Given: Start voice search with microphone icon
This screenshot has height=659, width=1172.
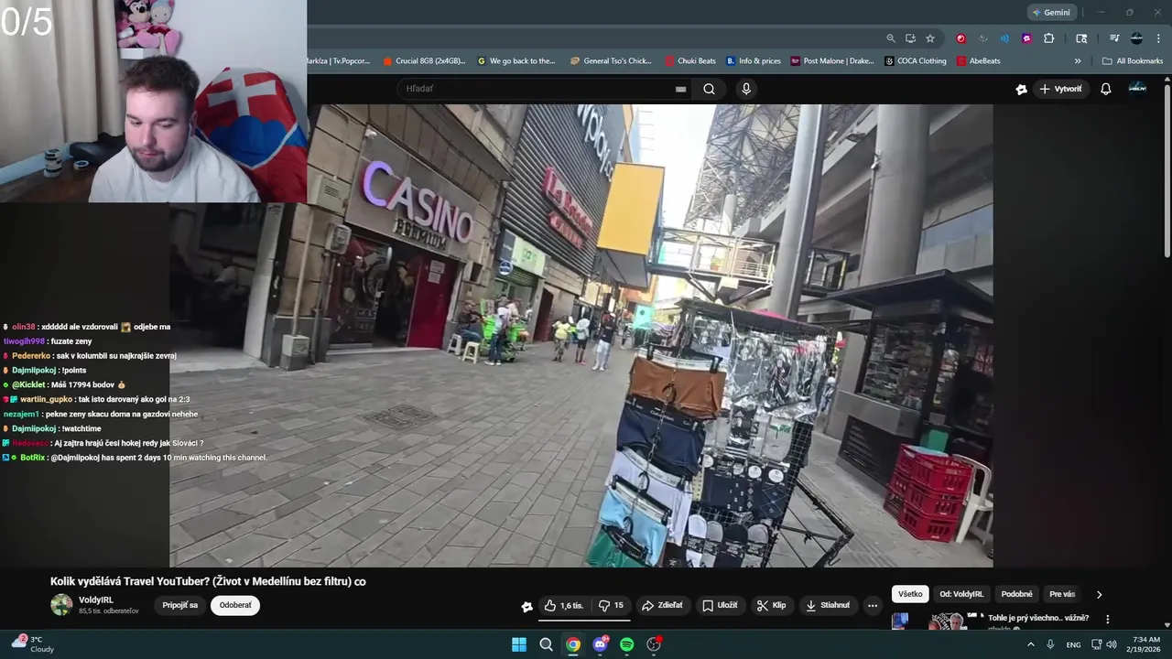Looking at the screenshot, I should 746,89.
